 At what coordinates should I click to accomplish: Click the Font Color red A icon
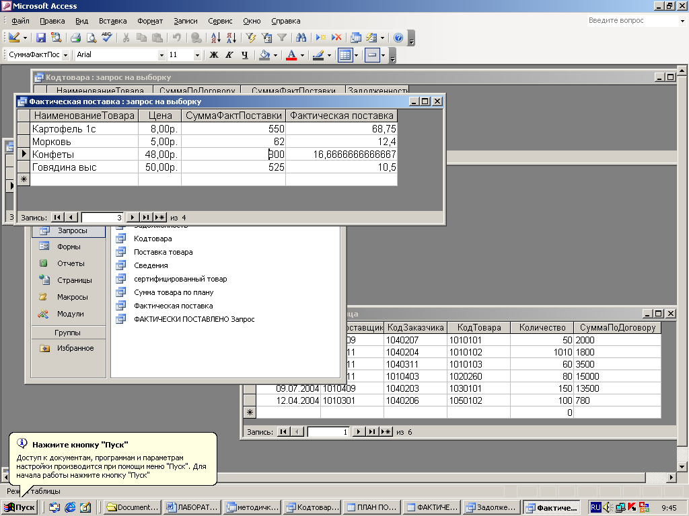coord(291,55)
